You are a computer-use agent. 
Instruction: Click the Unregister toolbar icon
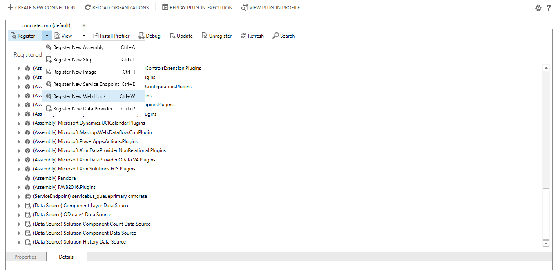pyautogui.click(x=204, y=36)
